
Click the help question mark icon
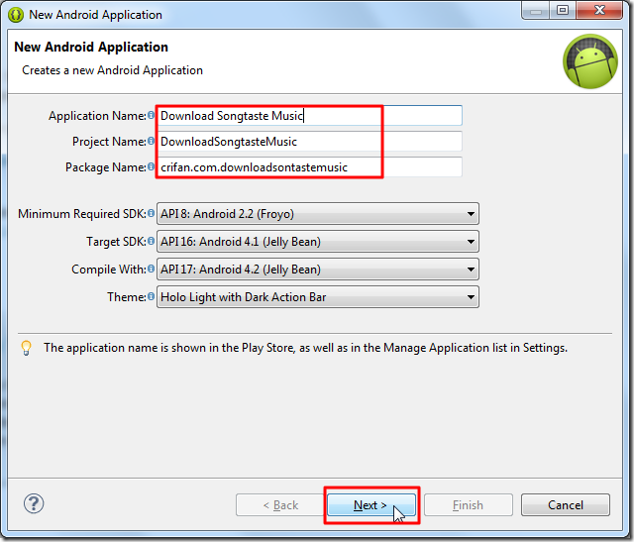pyautogui.click(x=34, y=504)
